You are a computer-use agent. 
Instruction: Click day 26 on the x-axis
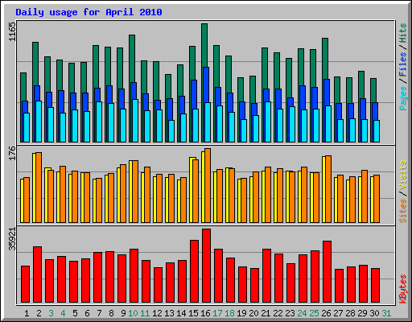326,313
